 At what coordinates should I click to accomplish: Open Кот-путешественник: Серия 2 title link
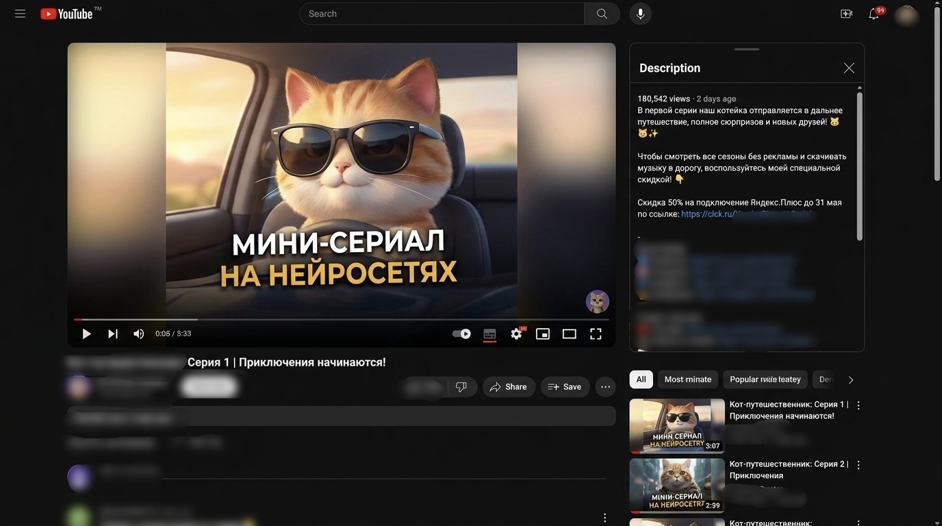[x=789, y=470]
